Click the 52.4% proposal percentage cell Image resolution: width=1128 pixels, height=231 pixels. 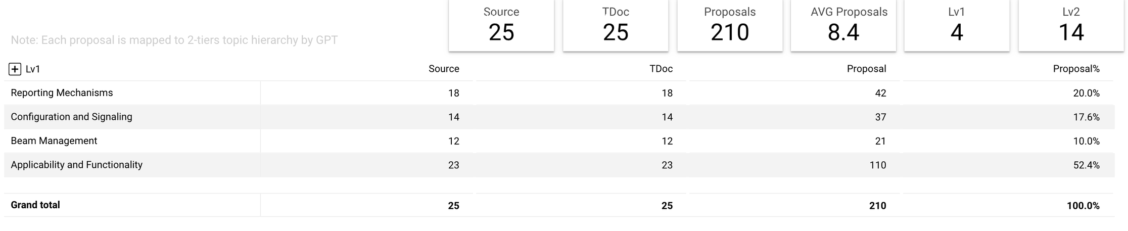pos(1086,165)
